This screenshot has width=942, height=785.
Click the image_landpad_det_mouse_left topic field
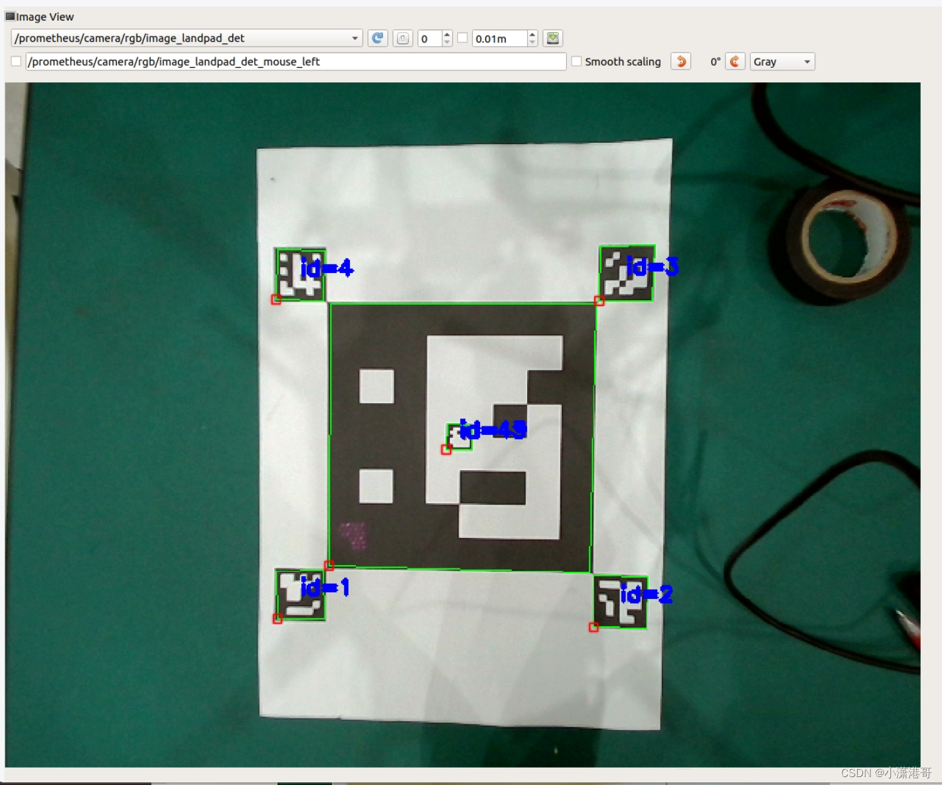click(296, 62)
